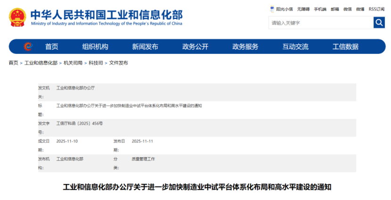This screenshot has height=200, width=391.
Task: Go to 新闻发布 in the nav bar
Action: tap(145, 47)
